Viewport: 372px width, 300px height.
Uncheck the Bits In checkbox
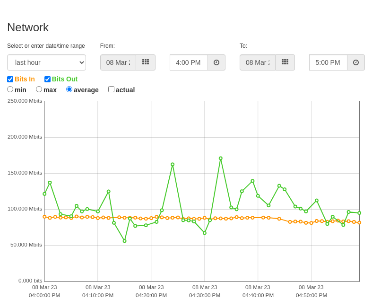(x=10, y=79)
